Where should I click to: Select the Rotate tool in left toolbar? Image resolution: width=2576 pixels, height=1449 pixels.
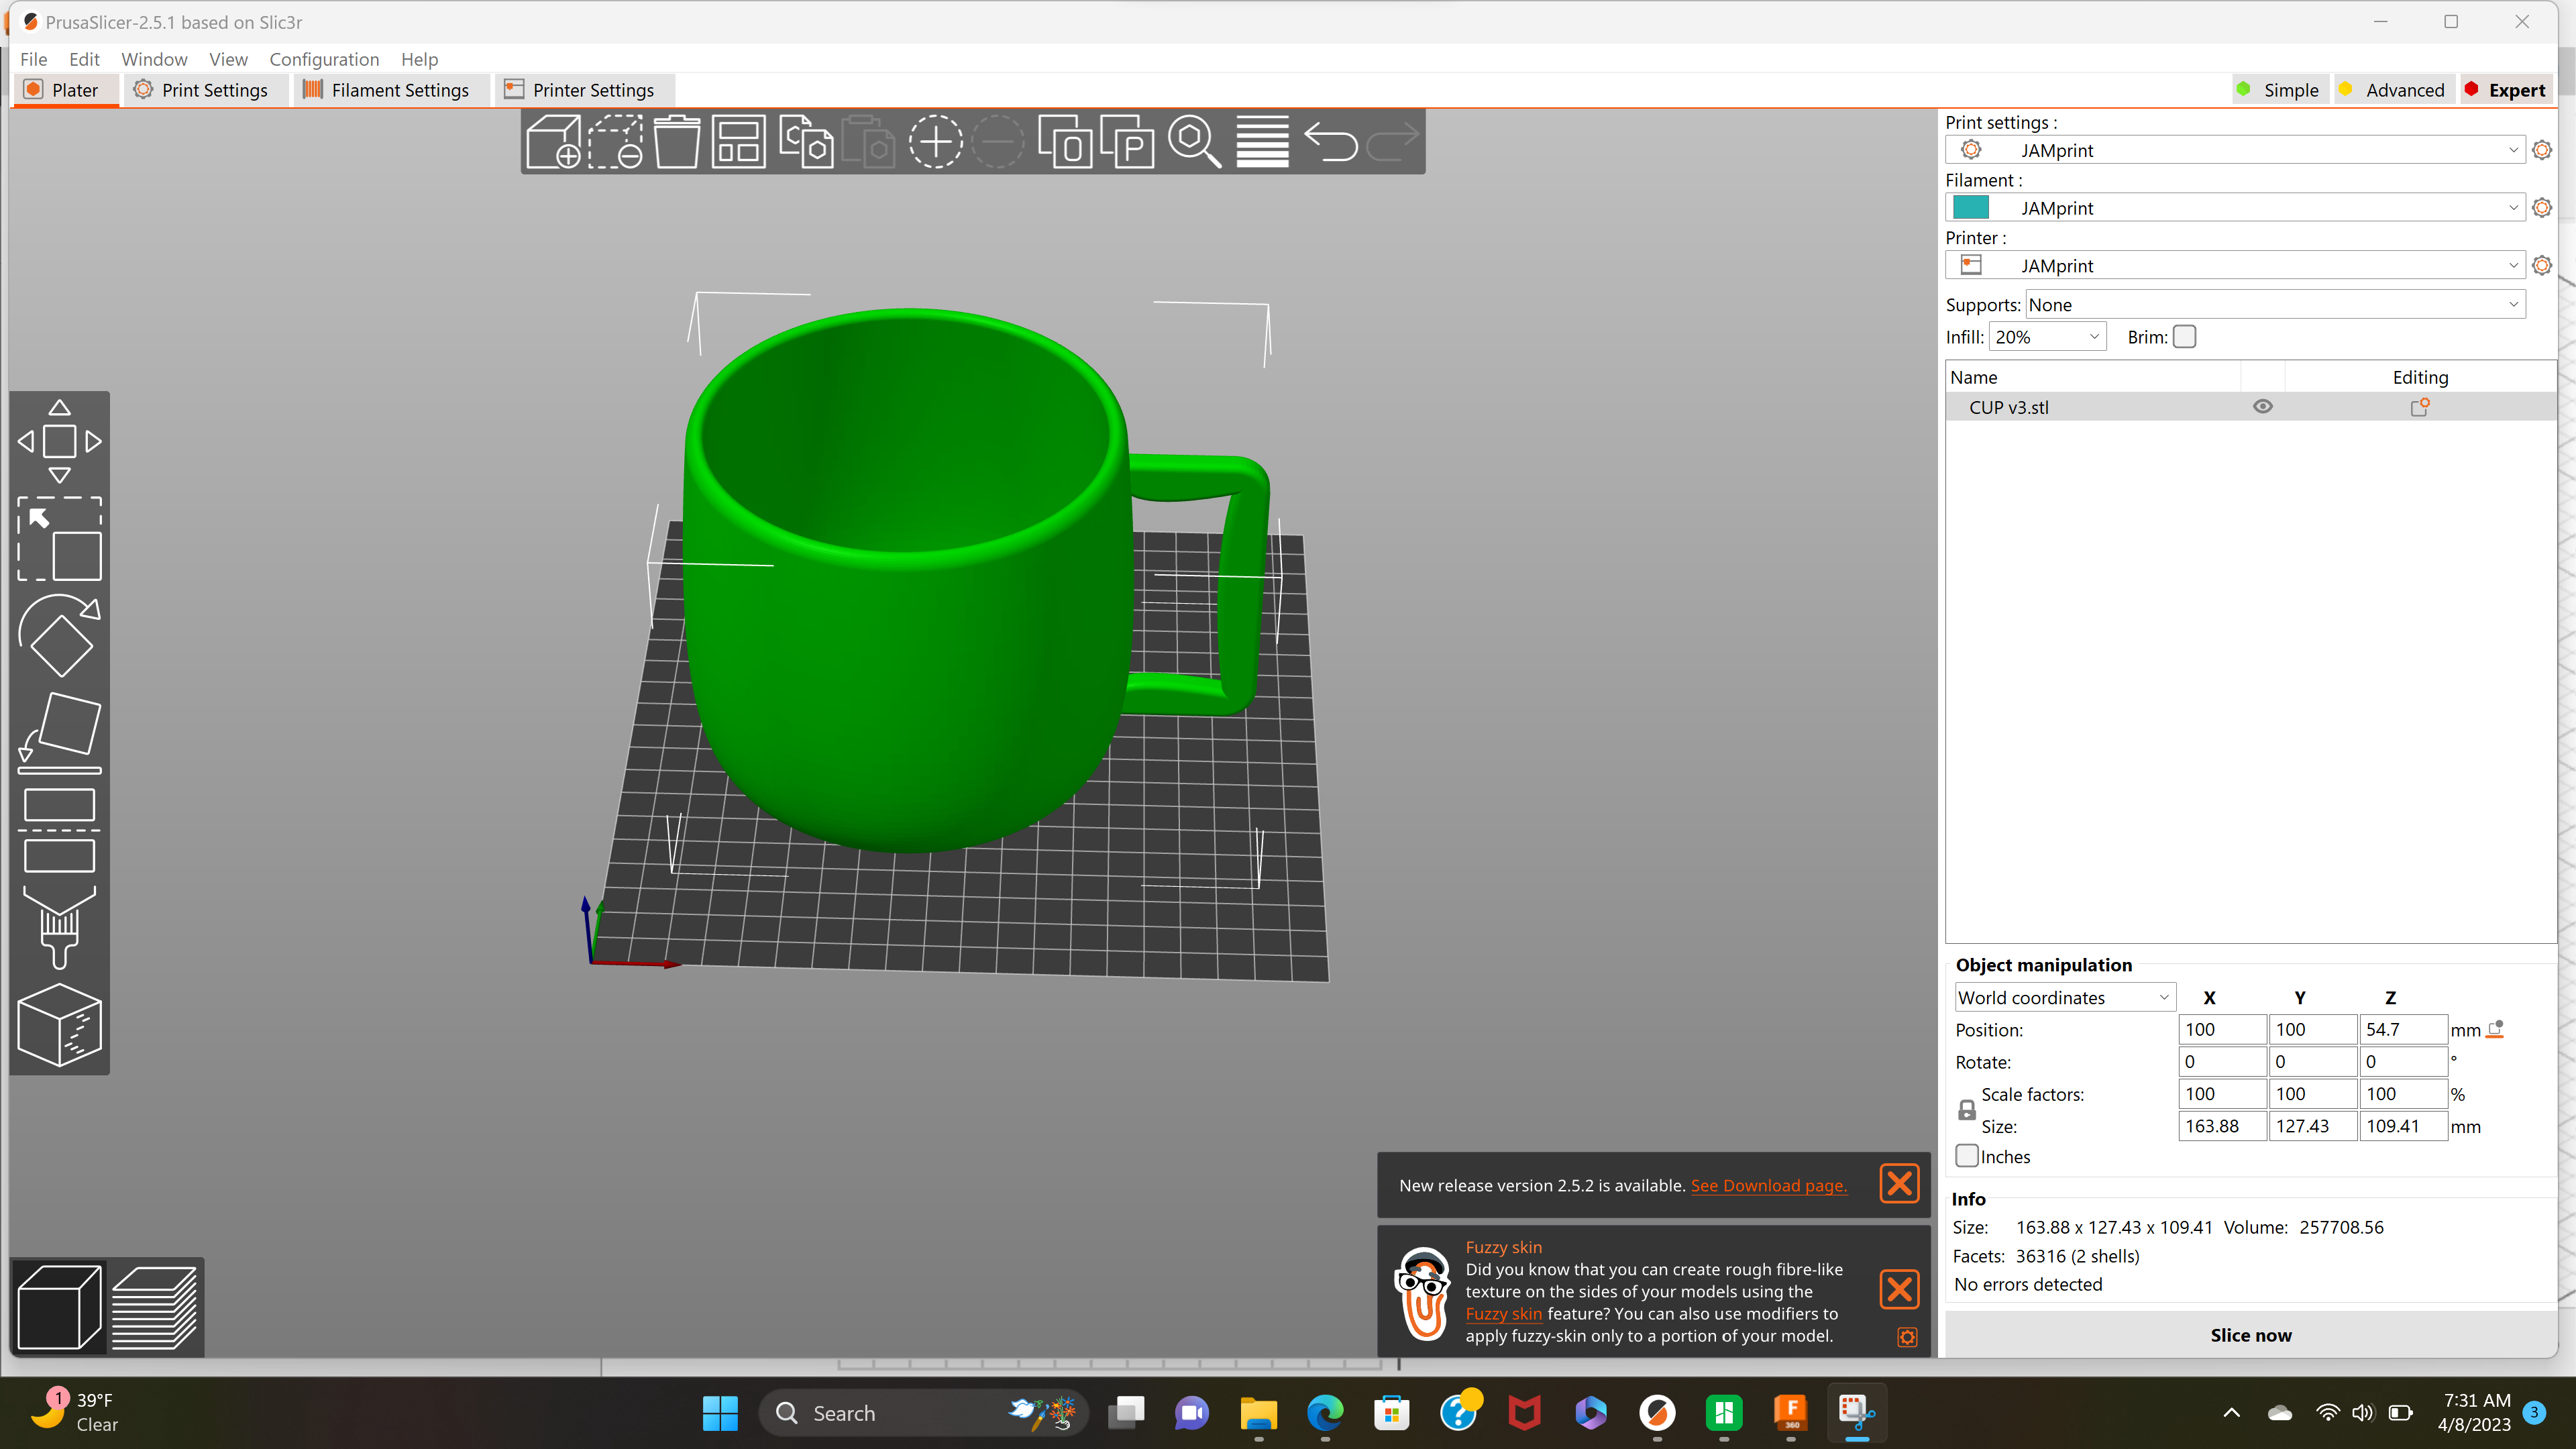[x=59, y=636]
